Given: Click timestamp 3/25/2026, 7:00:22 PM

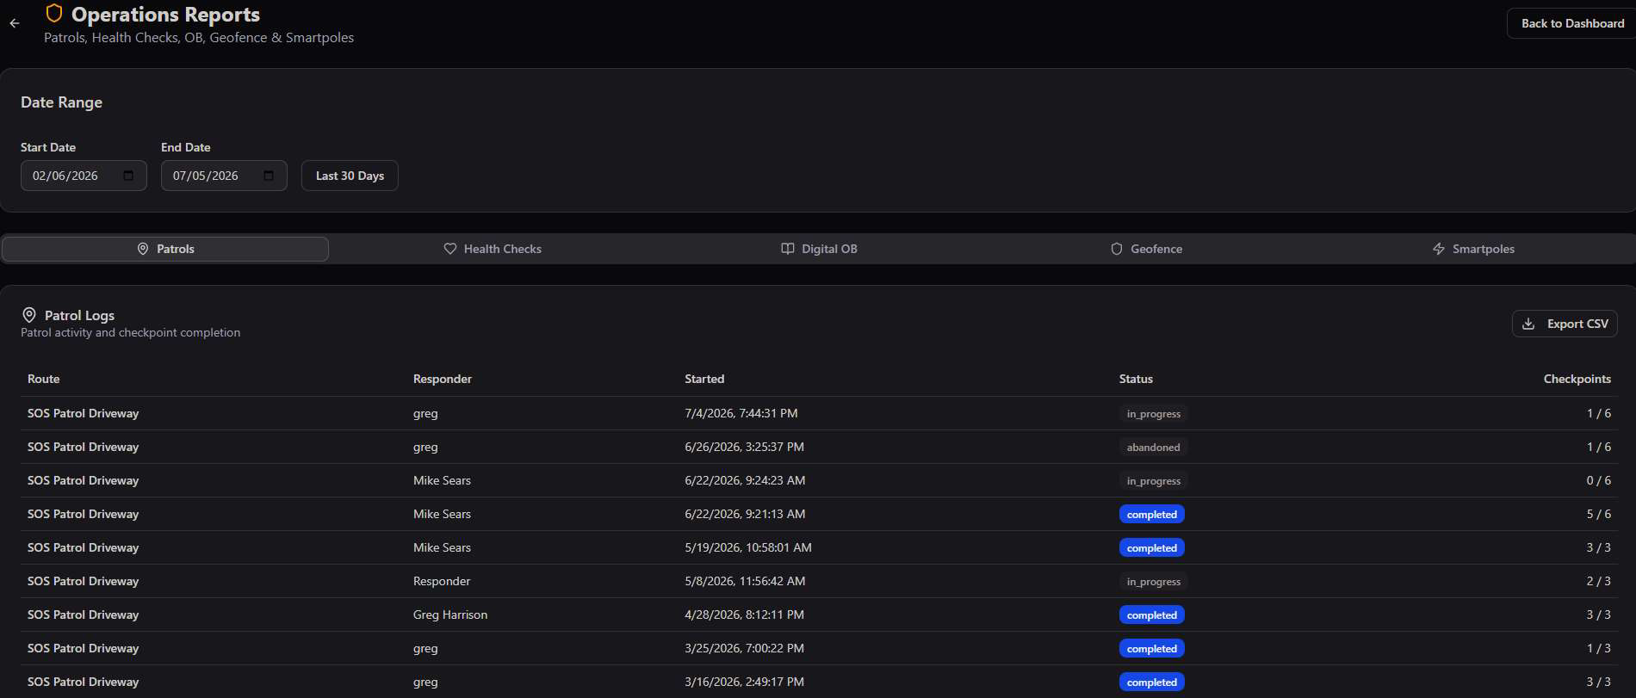Looking at the screenshot, I should click(744, 648).
